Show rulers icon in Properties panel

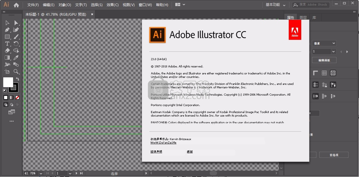pos(315,73)
